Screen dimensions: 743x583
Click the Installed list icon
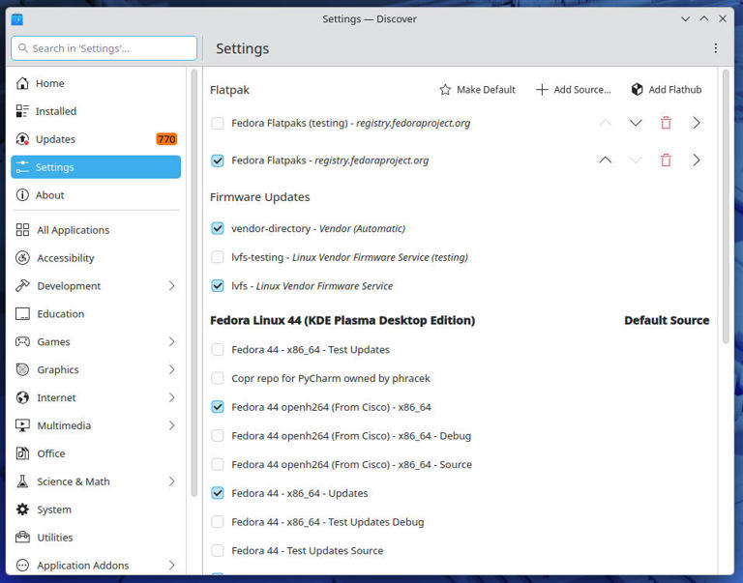tap(22, 111)
